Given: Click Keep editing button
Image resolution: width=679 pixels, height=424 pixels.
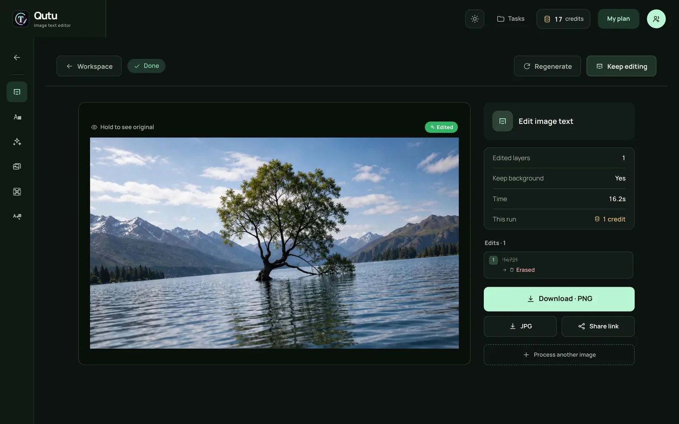Looking at the screenshot, I should tap(621, 66).
